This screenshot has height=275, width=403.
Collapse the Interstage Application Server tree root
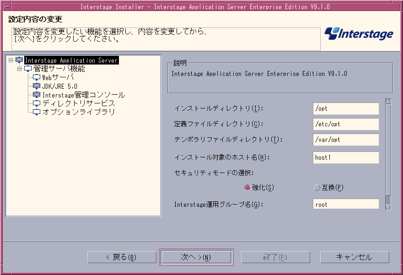(11, 60)
